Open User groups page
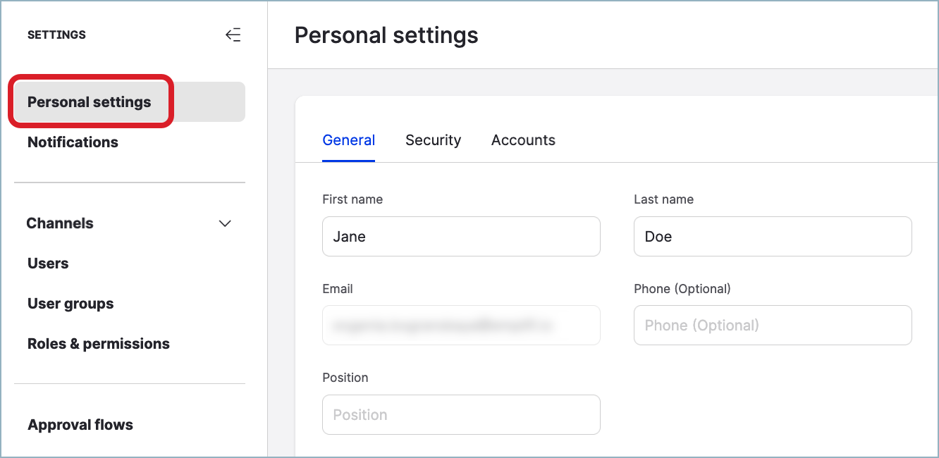 [x=70, y=304]
